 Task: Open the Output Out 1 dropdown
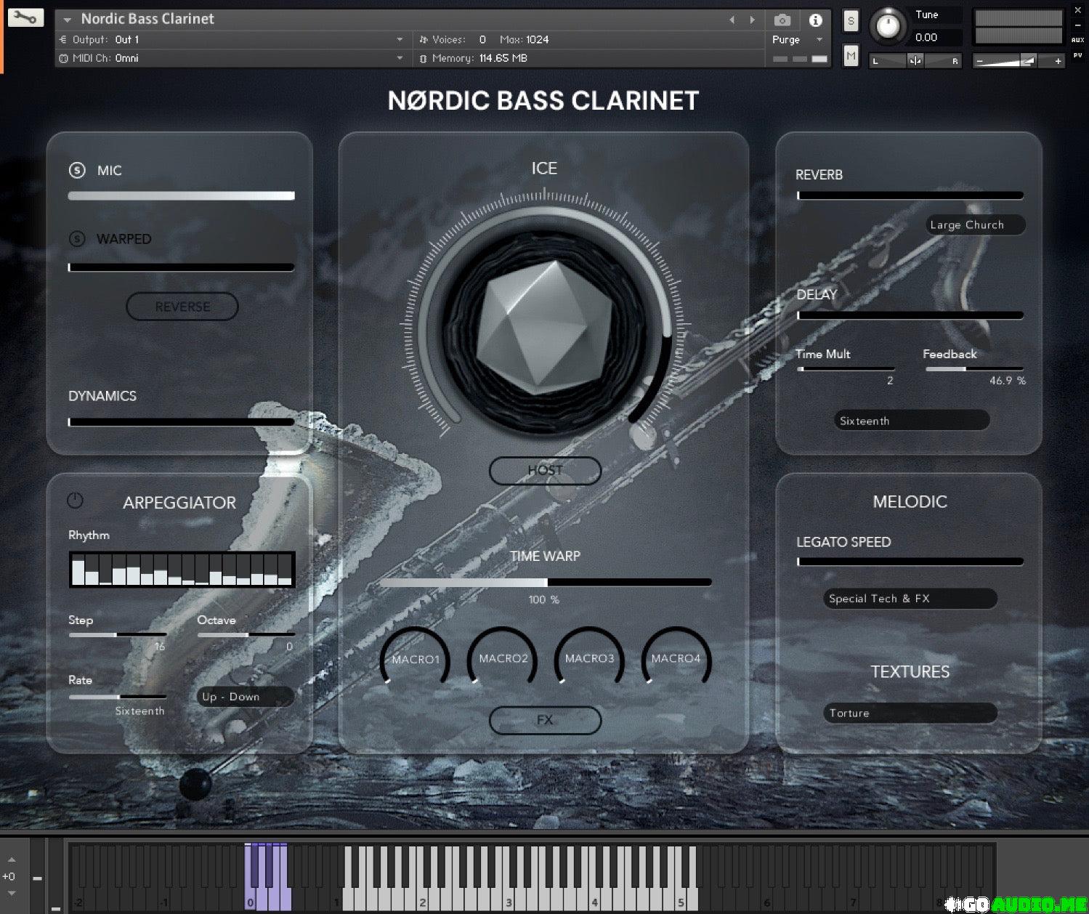[x=232, y=39]
